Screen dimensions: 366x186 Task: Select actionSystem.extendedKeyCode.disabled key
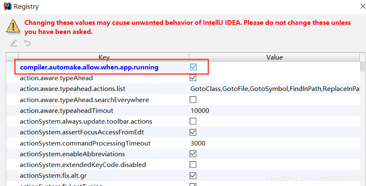[83, 165]
